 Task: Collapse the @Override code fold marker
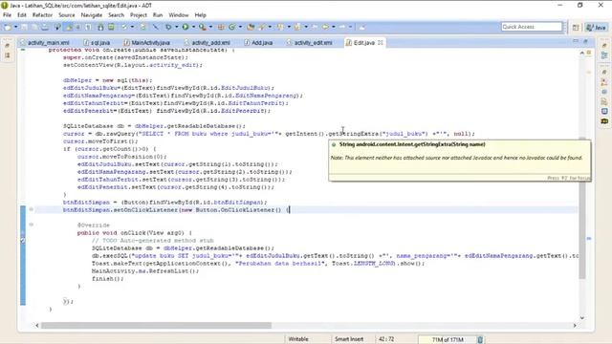31,225
